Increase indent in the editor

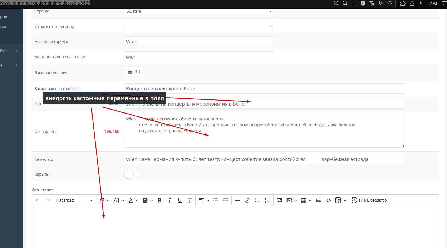226,201
